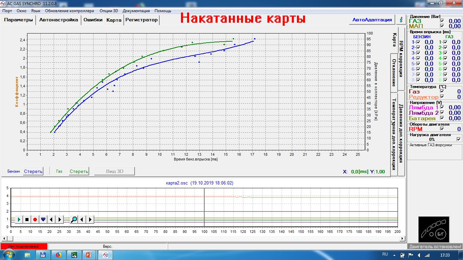
Task: Click the RU language indicator
Action: point(385,254)
